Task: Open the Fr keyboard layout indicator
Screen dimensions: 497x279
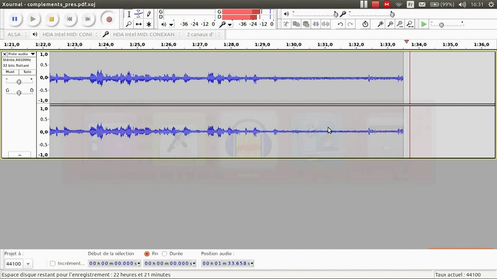Action: 410,4
